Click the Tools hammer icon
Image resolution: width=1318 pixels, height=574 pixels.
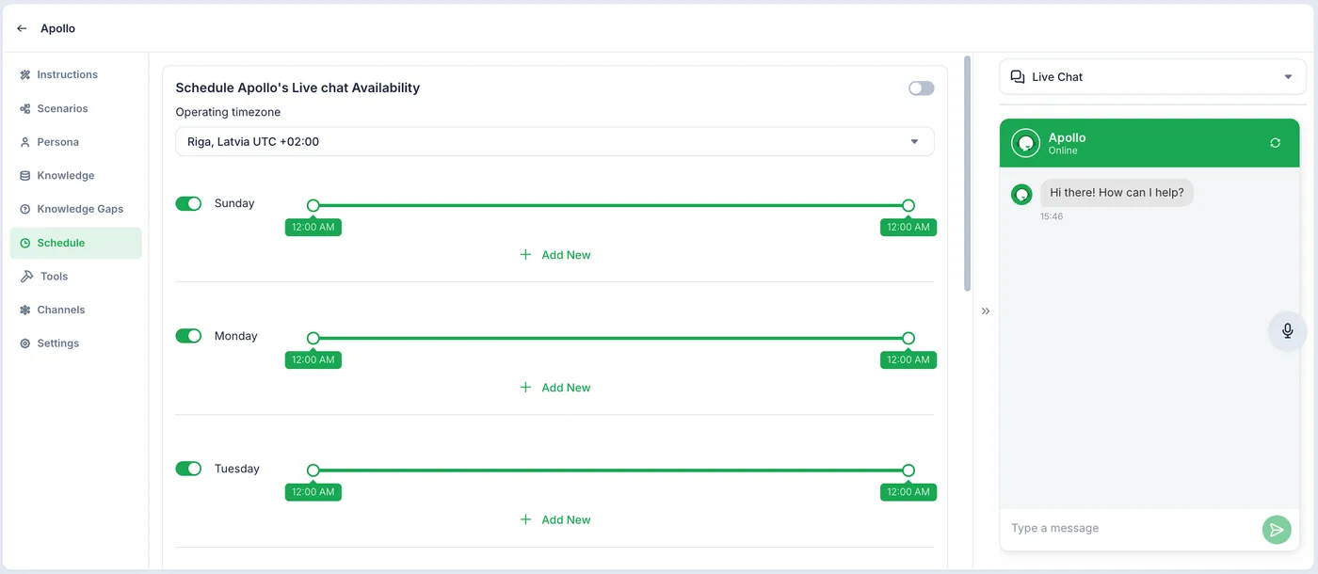tap(26, 277)
